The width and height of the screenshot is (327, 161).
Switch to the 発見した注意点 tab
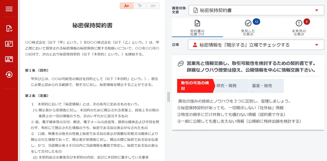(x=248, y=28)
